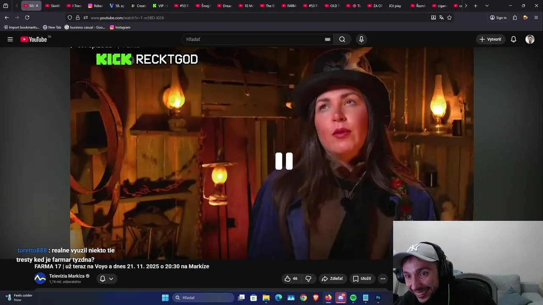Click the translate page icon
The width and height of the screenshot is (543, 305).
(441, 17)
